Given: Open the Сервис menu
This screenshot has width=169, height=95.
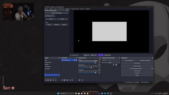Looking at the screenshot, I should (82, 9).
